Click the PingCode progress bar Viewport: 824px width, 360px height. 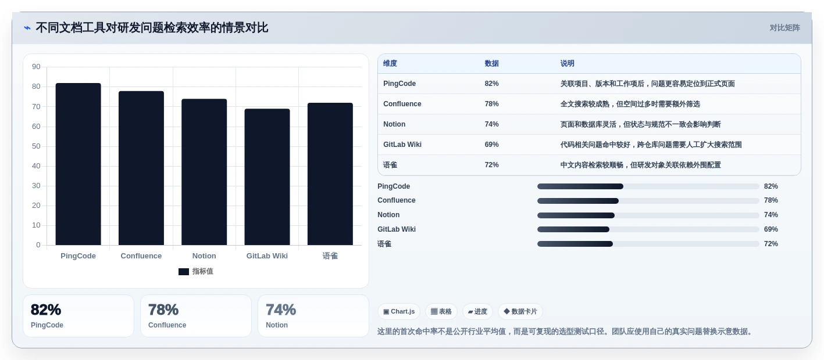648,186
